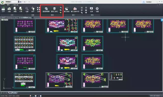This screenshot has width=163, height=97.
Task: Toggle ortho mode in status bar
Action: (33, 96)
